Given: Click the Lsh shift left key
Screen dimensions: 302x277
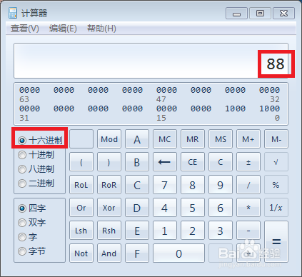Looking at the screenshot, I should [81, 231].
